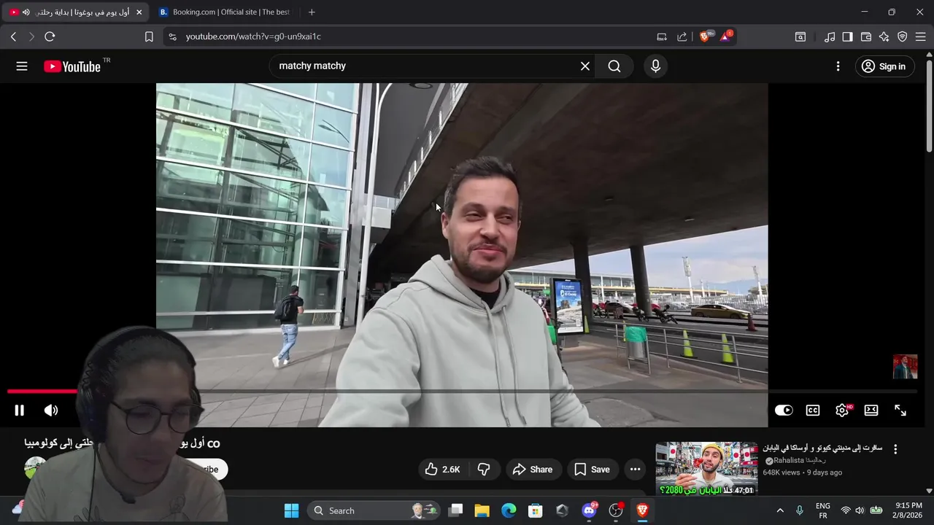Image resolution: width=934 pixels, height=525 pixels.
Task: Close the YouTube video tab
Action: [x=139, y=12]
